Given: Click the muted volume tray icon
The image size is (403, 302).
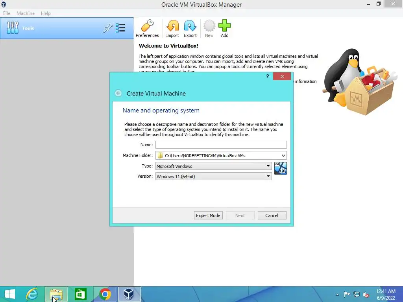Looking at the screenshot, I should 366,295.
